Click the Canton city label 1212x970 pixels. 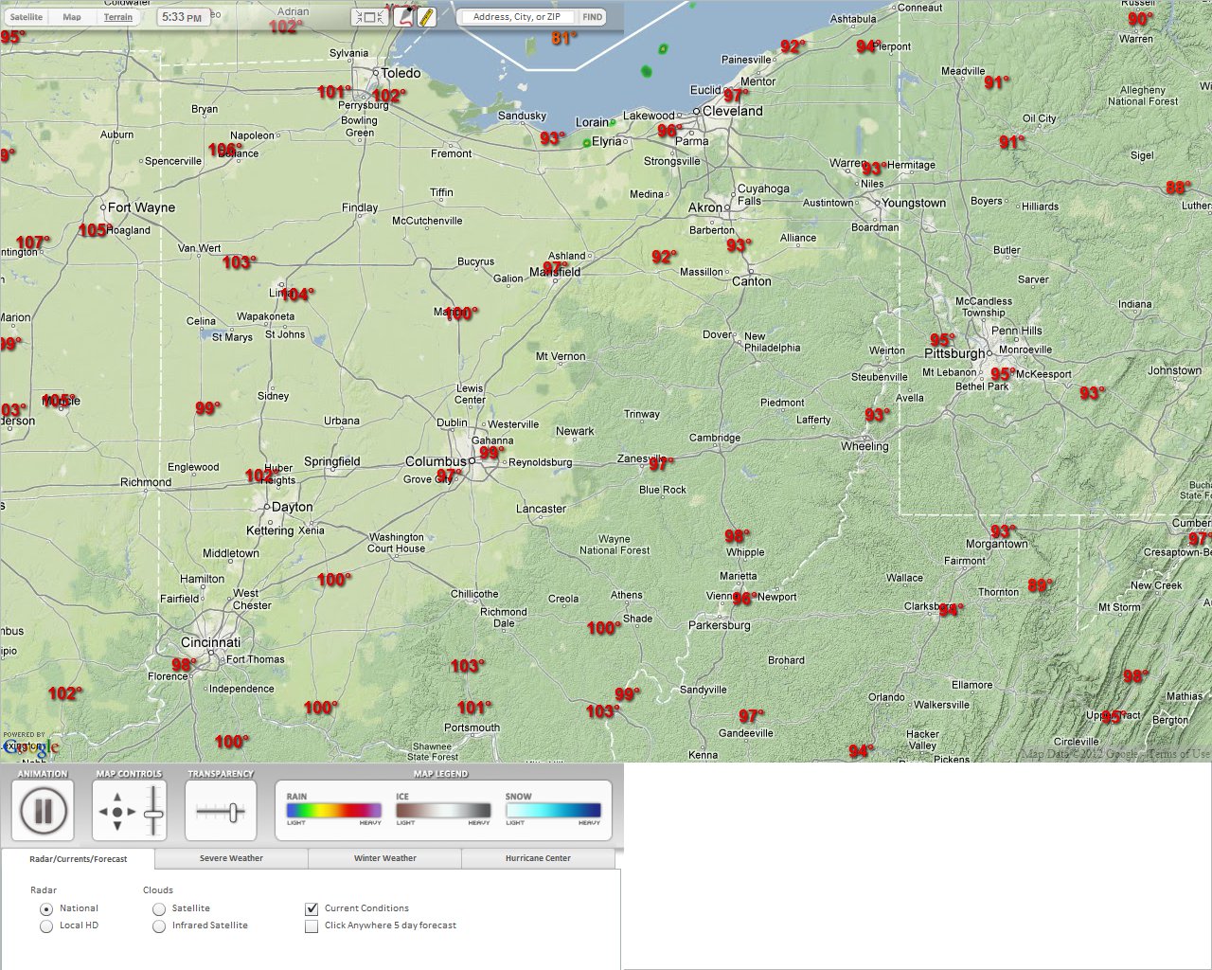point(752,281)
